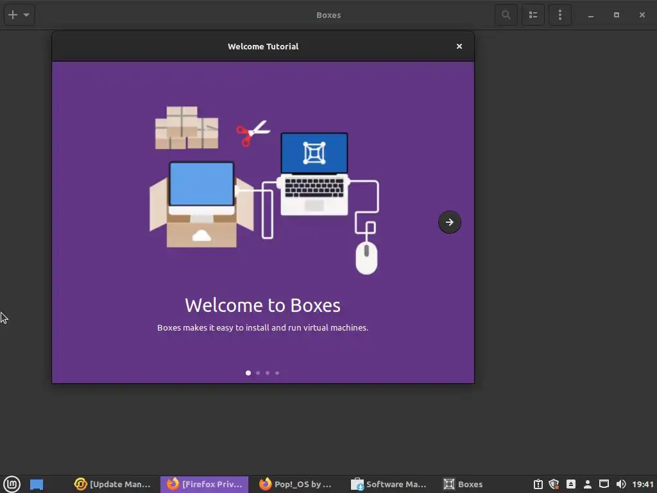Image resolution: width=657 pixels, height=493 pixels.
Task: Switch to Software Manager taskbar window
Action: [388, 484]
